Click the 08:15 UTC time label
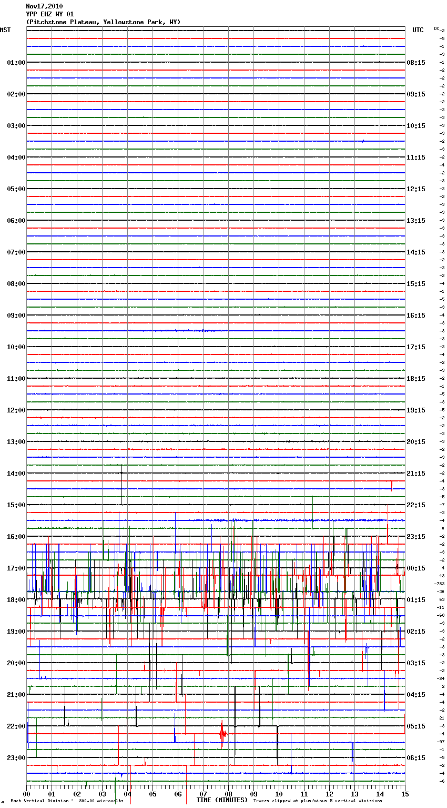The image size is (447, 808). point(416,63)
